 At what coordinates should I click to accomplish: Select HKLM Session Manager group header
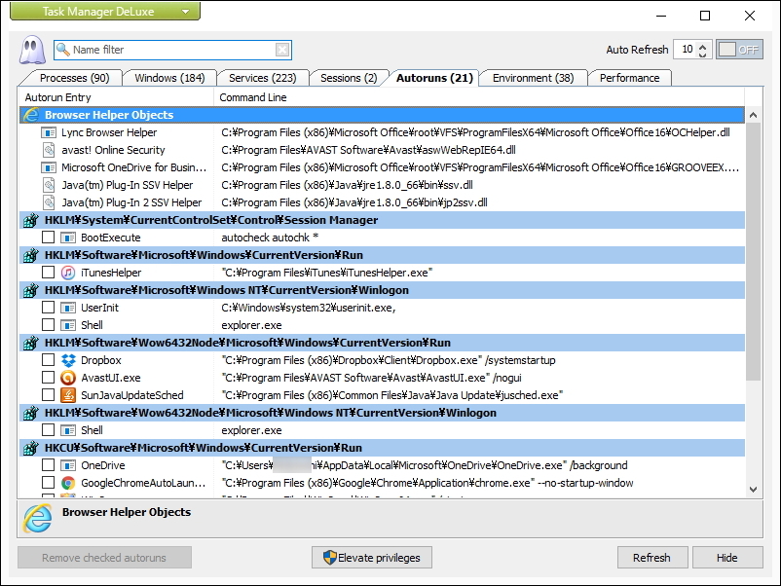tap(382, 220)
